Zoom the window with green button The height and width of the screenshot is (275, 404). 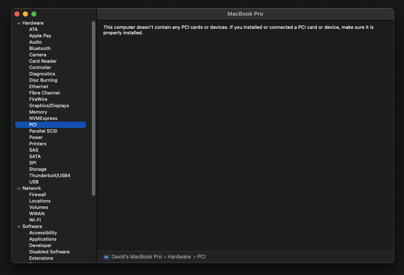(34, 14)
